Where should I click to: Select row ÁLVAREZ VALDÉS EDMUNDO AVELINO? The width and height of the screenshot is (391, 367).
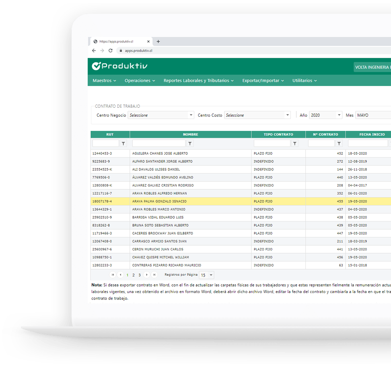[x=241, y=177]
